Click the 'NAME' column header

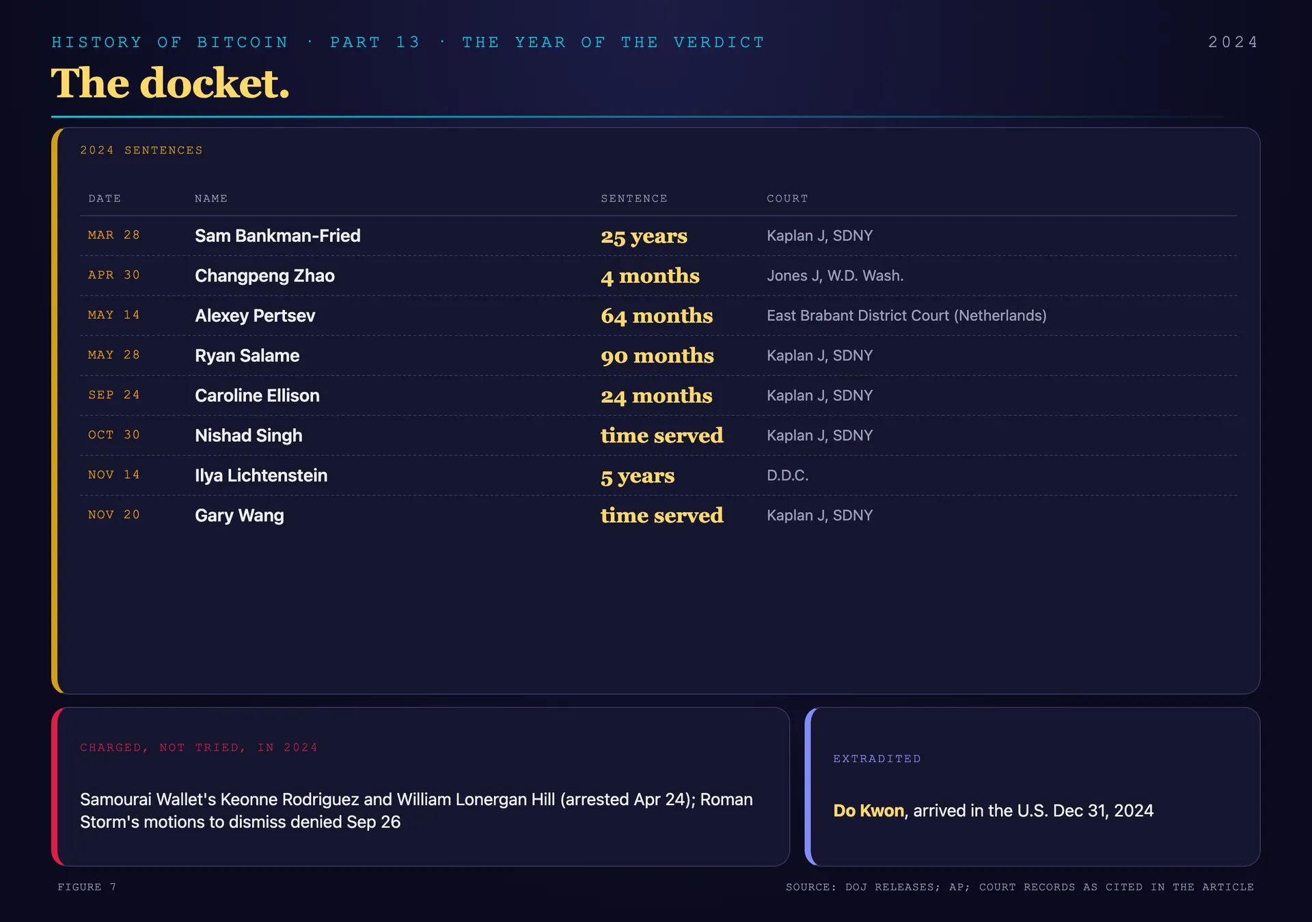211,199
